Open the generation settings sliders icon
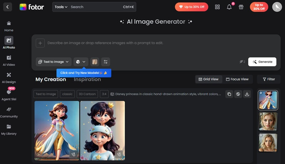This screenshot has height=164, width=285. click(x=105, y=62)
